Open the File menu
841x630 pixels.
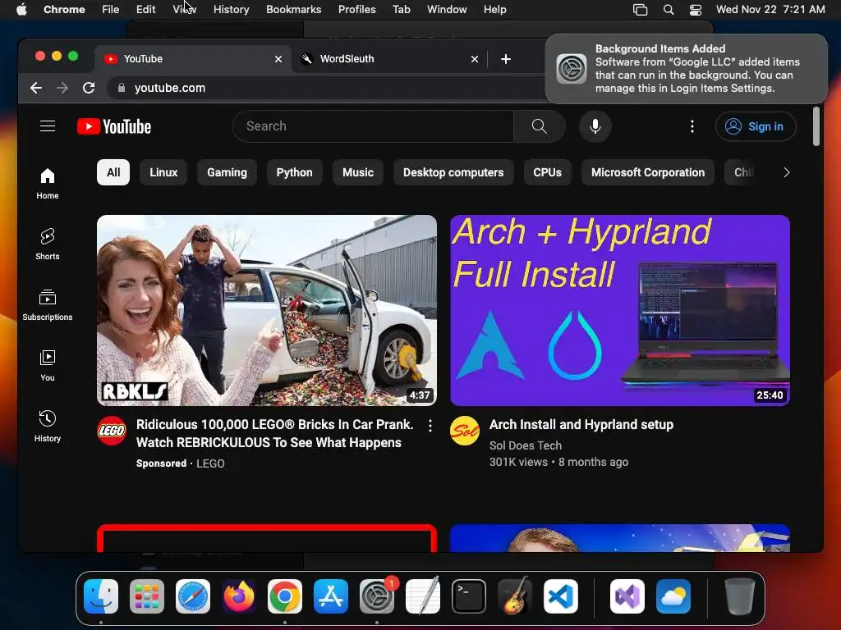(111, 10)
